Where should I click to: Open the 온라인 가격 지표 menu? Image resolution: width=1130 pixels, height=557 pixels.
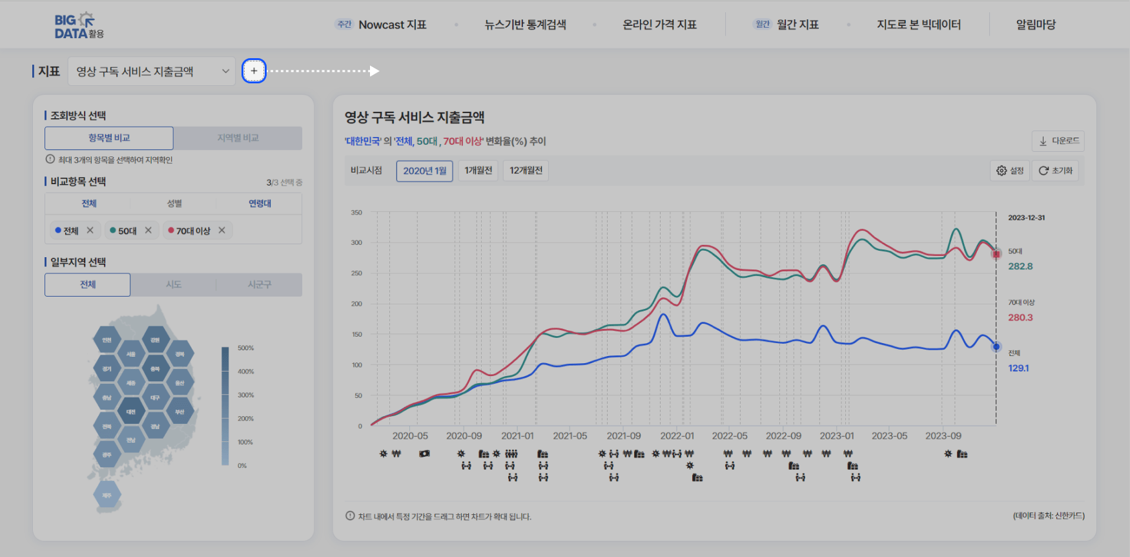coord(659,25)
